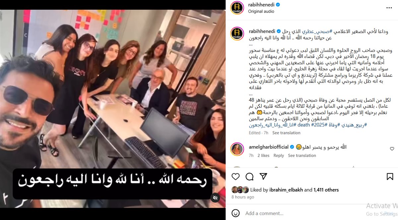The width and height of the screenshot is (398, 220).
Task: See translation of the post caption
Action: tap(286, 133)
